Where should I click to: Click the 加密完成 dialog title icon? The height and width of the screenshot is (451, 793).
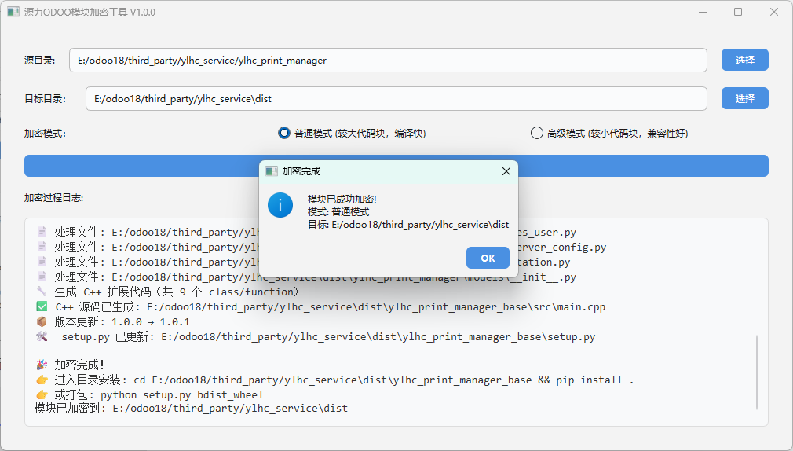(272, 171)
